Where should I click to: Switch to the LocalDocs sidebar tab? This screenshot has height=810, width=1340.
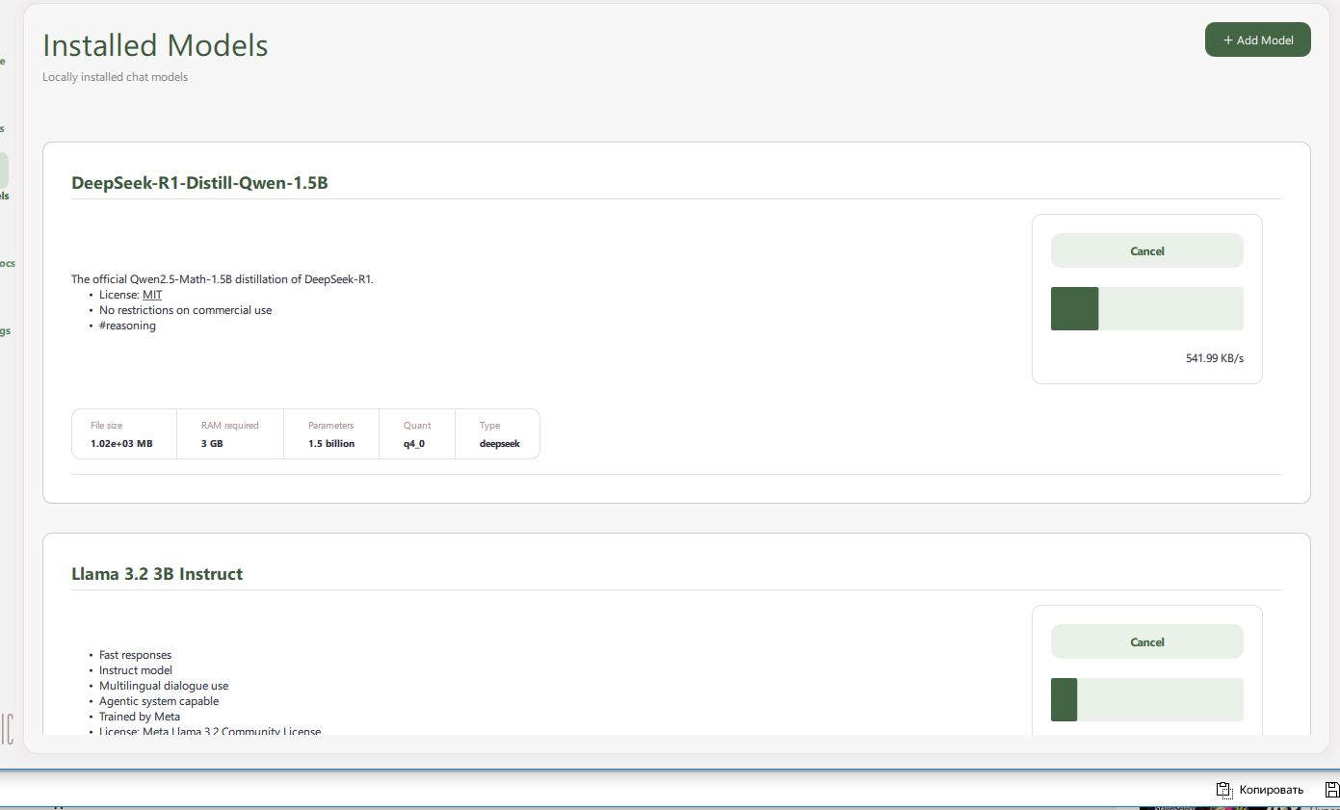click(5, 263)
